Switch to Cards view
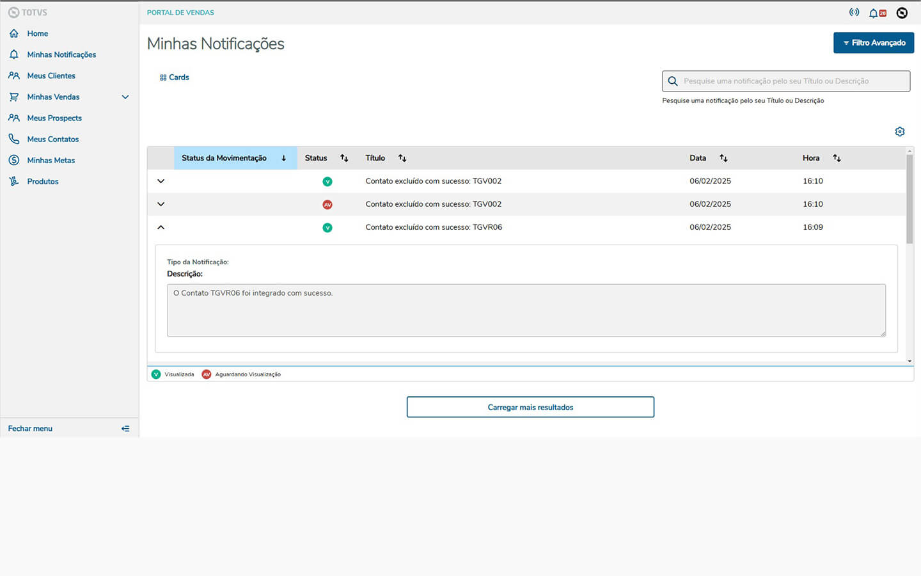 pos(175,77)
